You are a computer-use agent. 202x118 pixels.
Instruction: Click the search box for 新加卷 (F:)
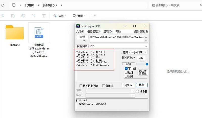175,5
